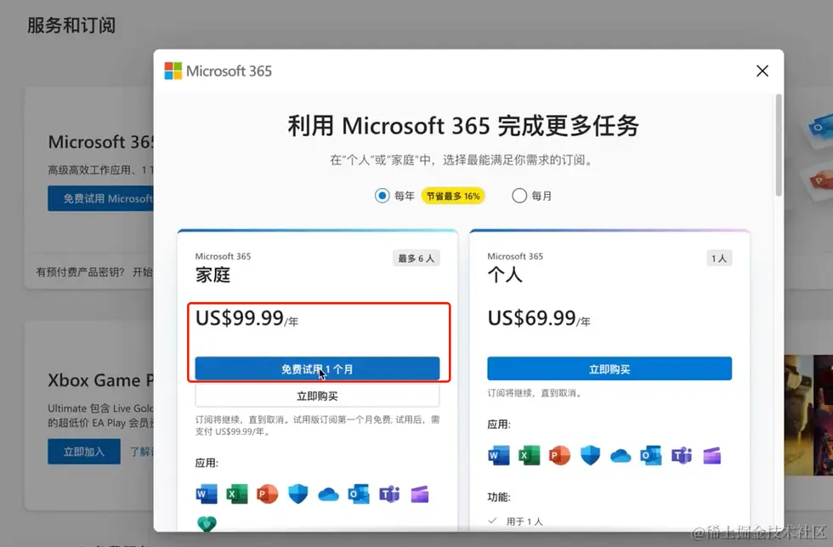Click the Clipchamp icon in Personal plan
This screenshot has height=547, width=833.
pyautogui.click(x=712, y=456)
